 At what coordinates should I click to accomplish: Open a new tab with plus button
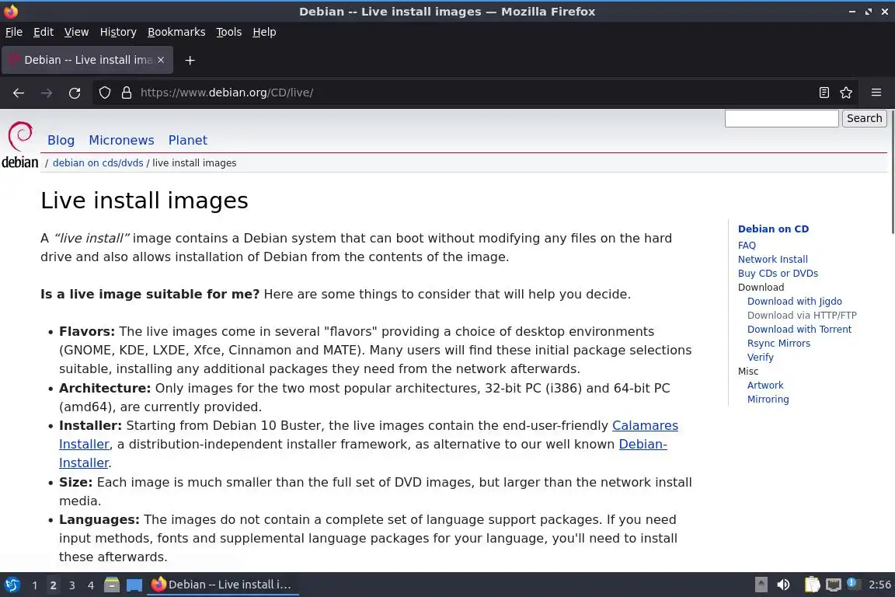[190, 60]
